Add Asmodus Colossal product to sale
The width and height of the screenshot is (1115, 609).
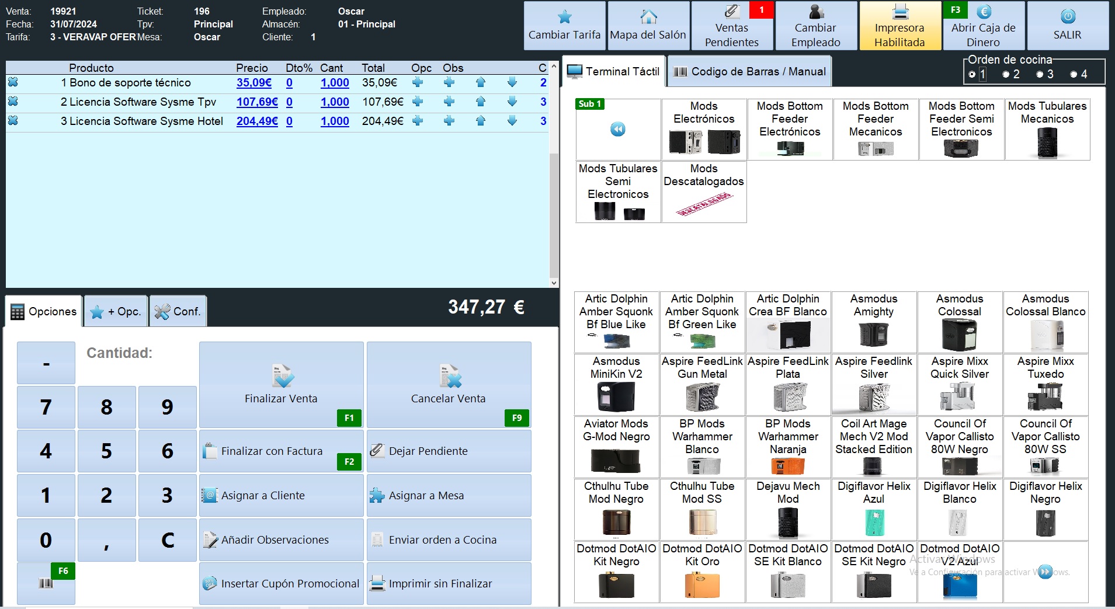point(959,322)
